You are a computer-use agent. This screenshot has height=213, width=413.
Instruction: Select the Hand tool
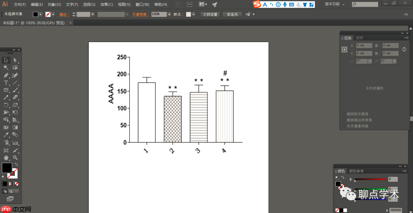pyautogui.click(x=6, y=158)
